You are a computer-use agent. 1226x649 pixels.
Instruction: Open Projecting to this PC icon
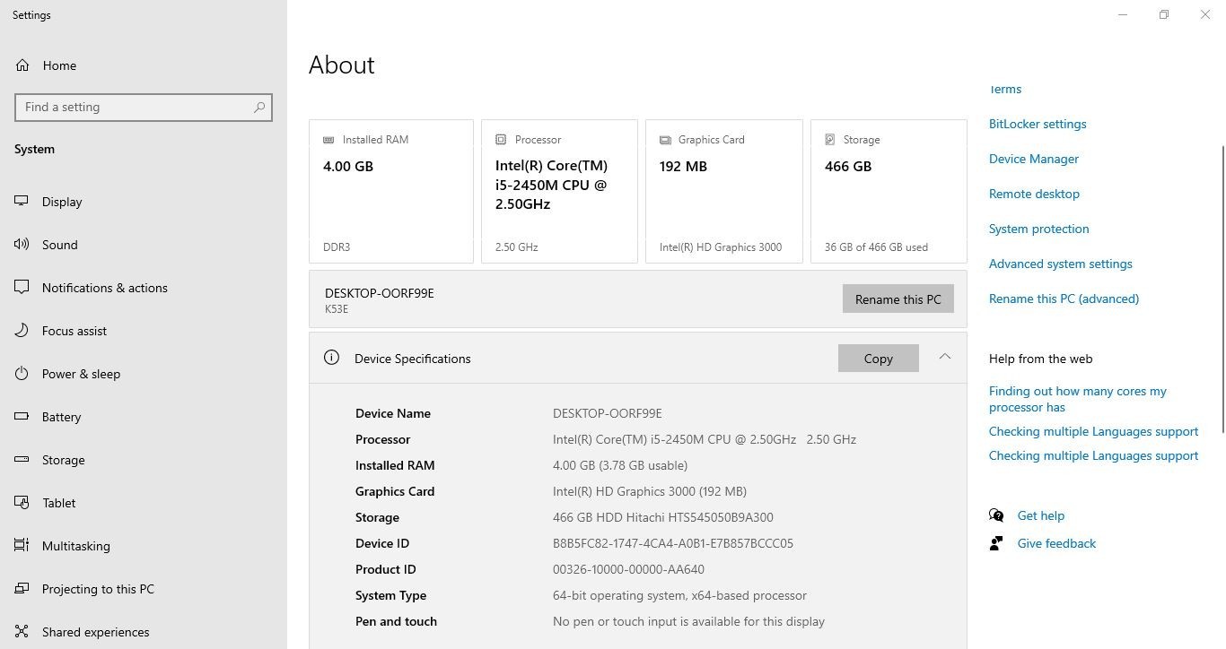tap(22, 589)
